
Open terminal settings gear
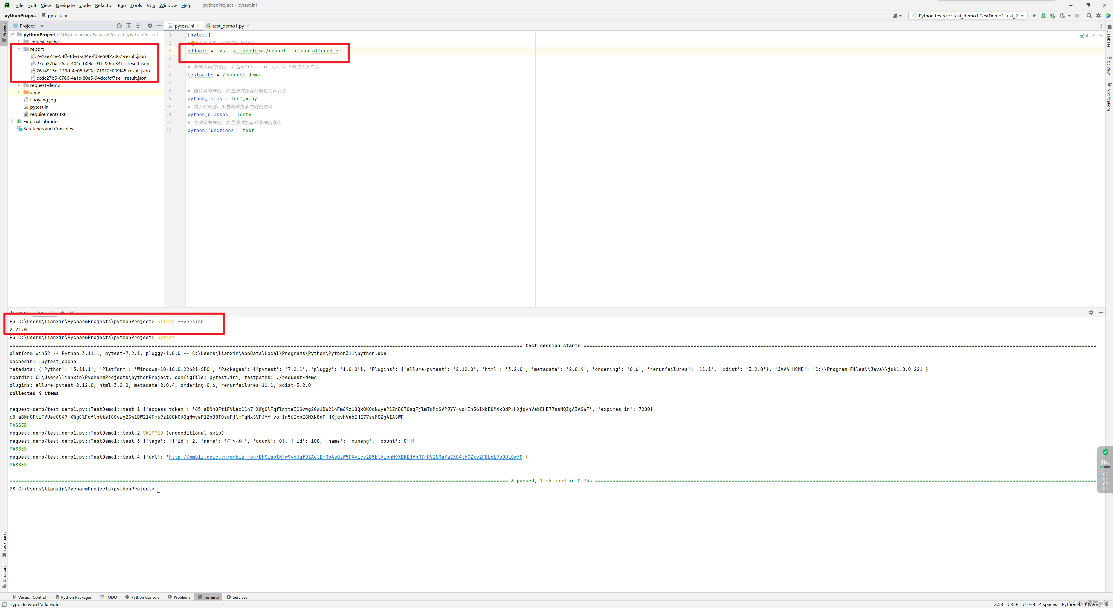[x=1091, y=312]
